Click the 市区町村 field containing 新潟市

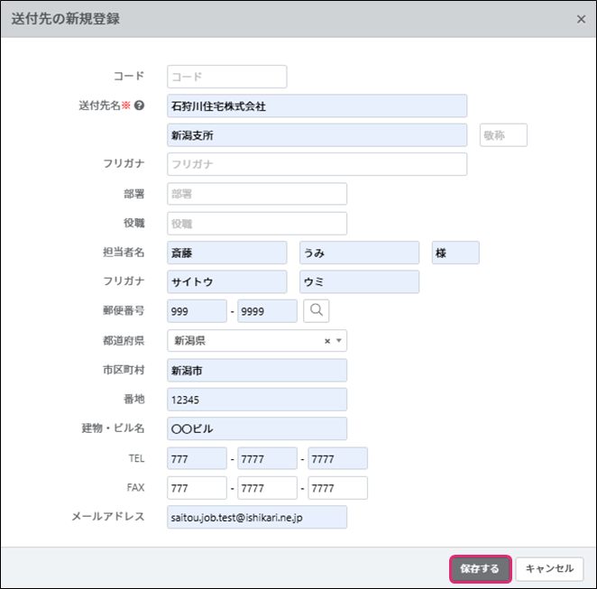[x=257, y=370]
